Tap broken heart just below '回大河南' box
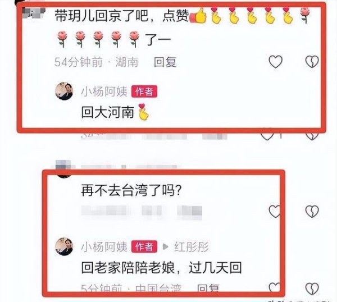Image resolution: width=337 pixels, height=302 pixels. click(x=312, y=135)
